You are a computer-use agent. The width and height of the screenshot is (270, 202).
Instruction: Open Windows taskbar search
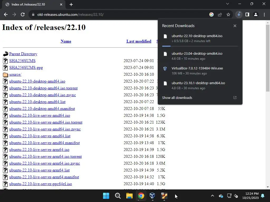(118, 196)
